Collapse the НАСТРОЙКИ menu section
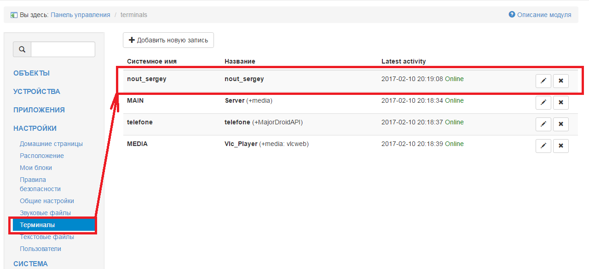589x269 pixels. point(35,129)
